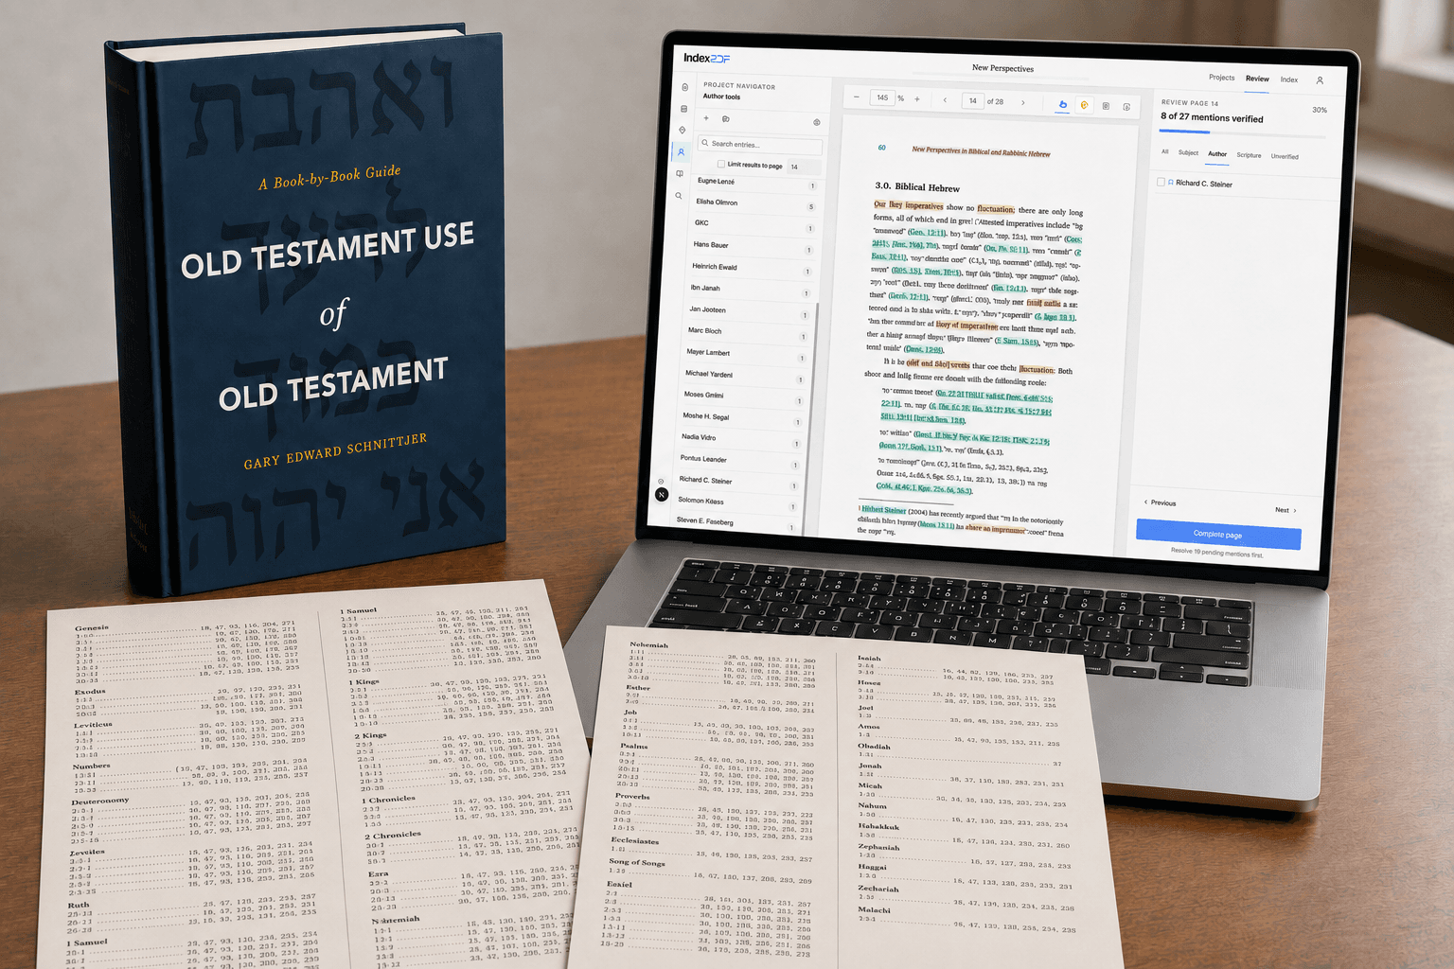Click the mentions verified progress bar
This screenshot has width=1454, height=969.
click(x=1244, y=134)
